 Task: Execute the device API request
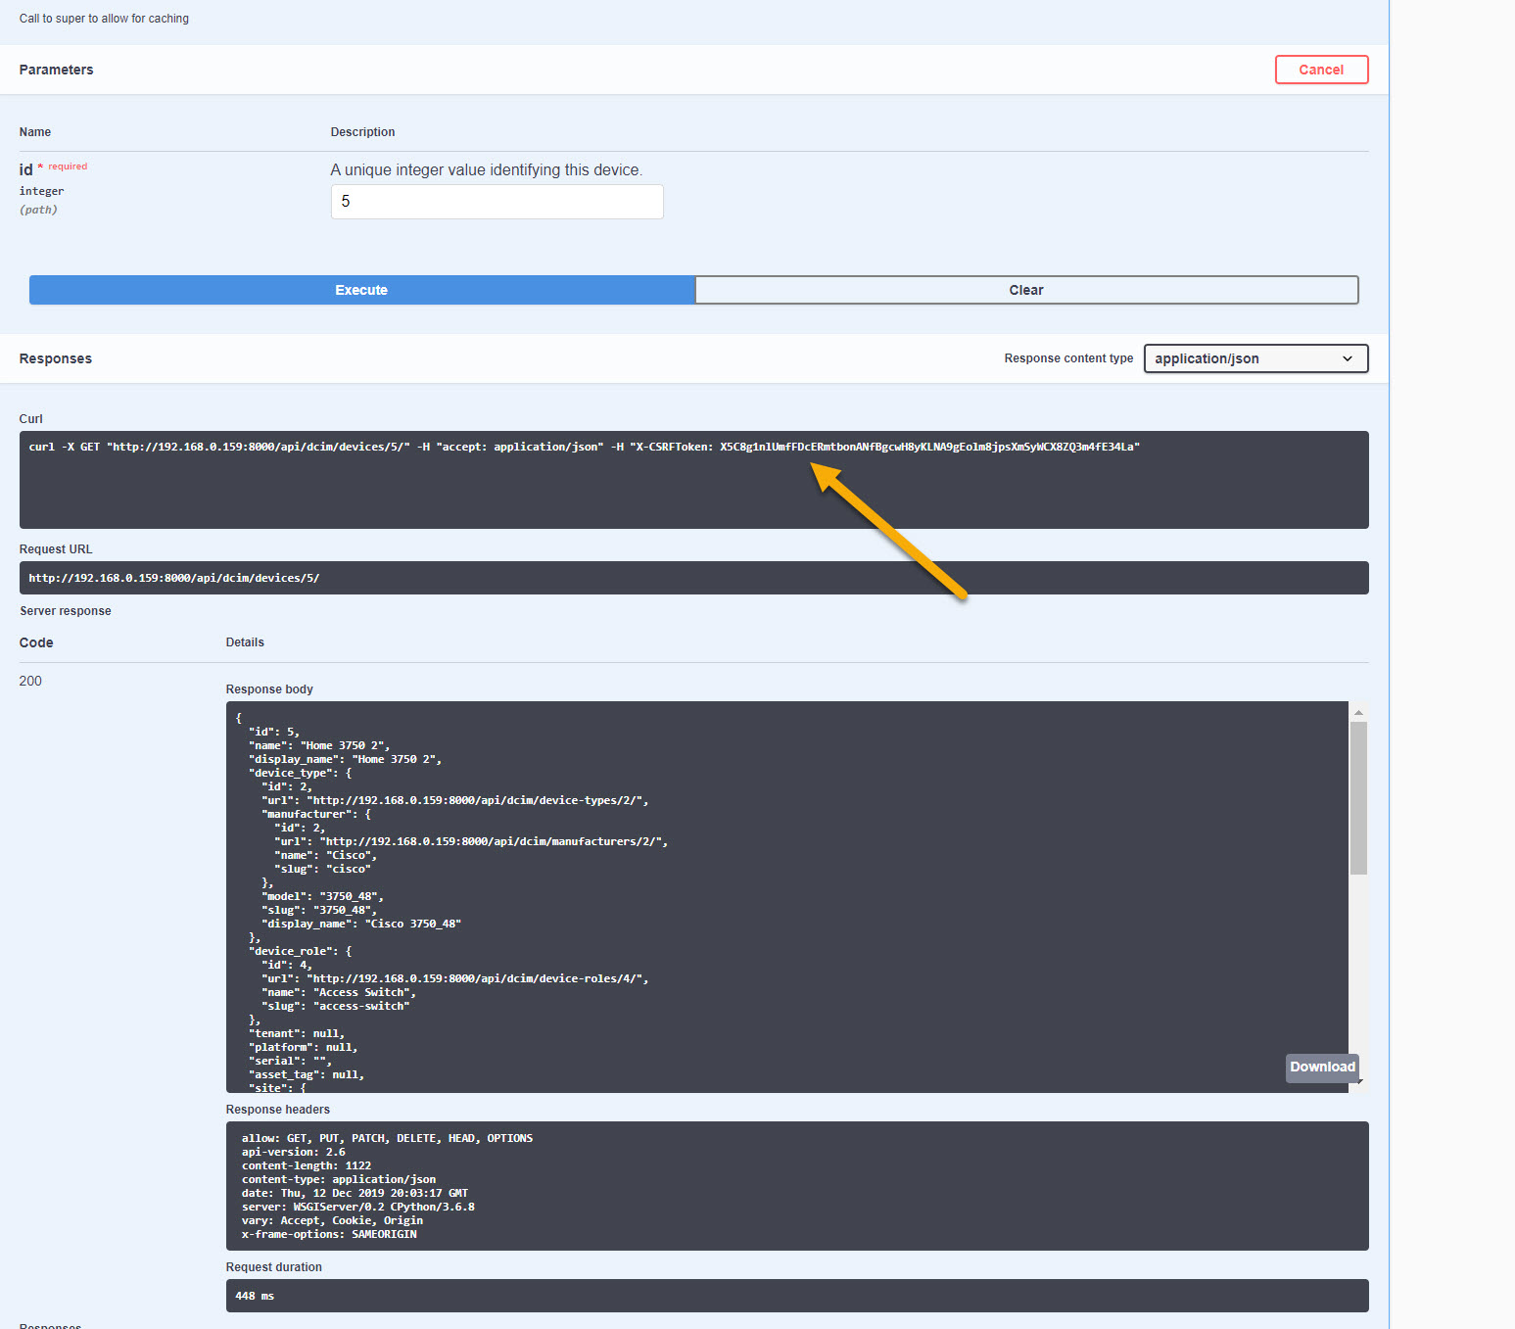(360, 290)
